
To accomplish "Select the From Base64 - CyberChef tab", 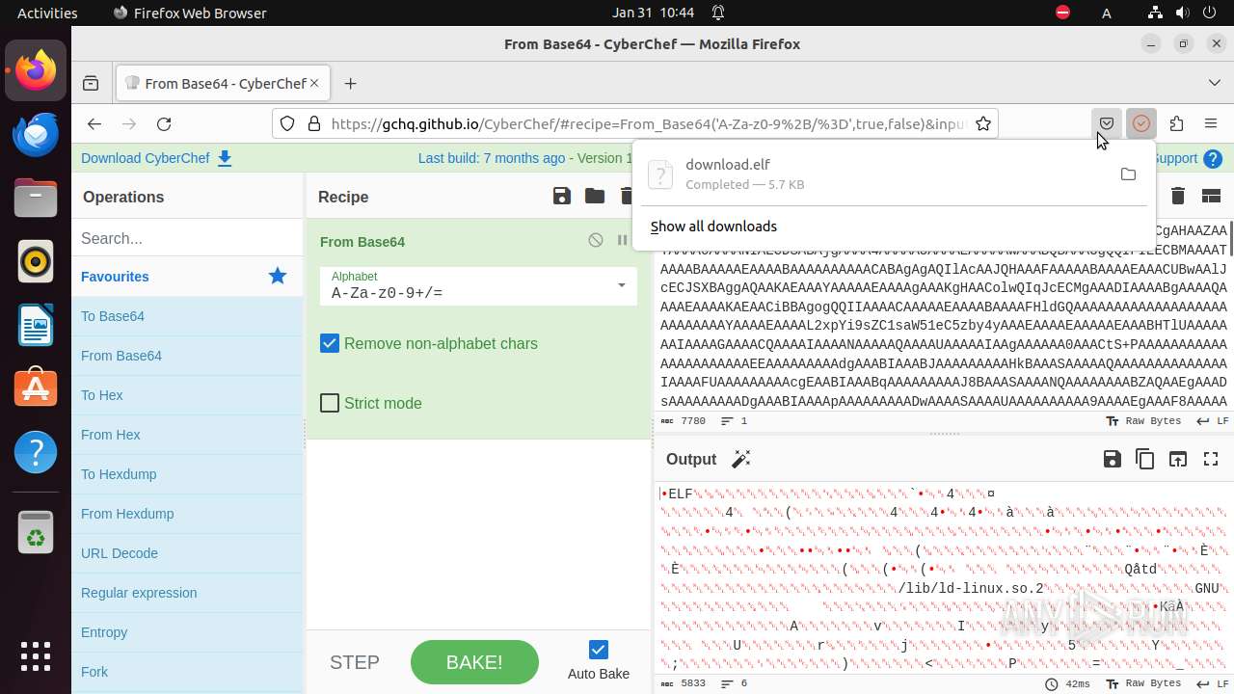I will (x=224, y=84).
